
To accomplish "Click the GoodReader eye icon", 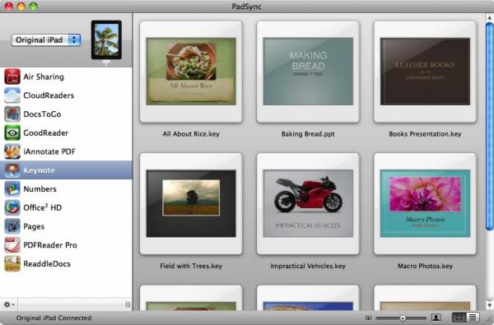I will coord(12,133).
